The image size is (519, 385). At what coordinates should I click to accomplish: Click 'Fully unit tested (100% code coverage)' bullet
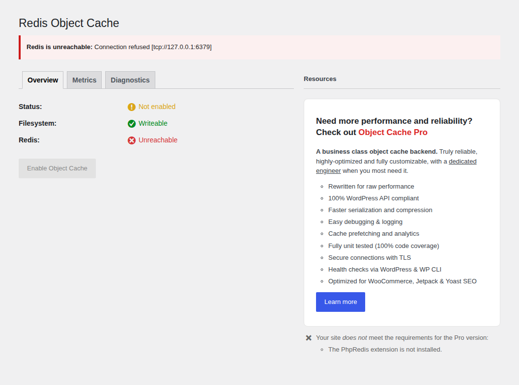click(x=384, y=246)
